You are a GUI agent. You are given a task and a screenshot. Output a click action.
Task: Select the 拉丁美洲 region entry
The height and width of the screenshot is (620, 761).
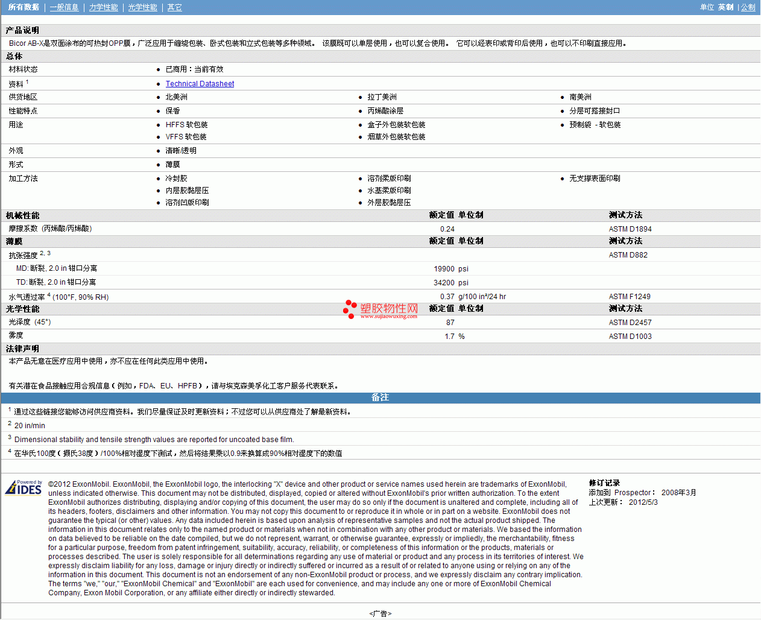(x=382, y=97)
